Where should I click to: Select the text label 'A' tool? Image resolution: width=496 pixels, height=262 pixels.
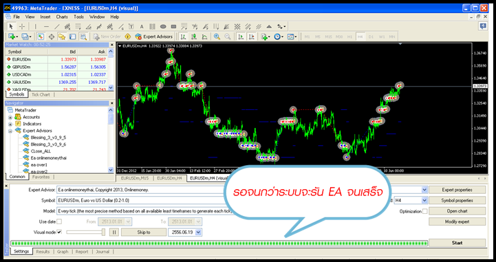142,27
